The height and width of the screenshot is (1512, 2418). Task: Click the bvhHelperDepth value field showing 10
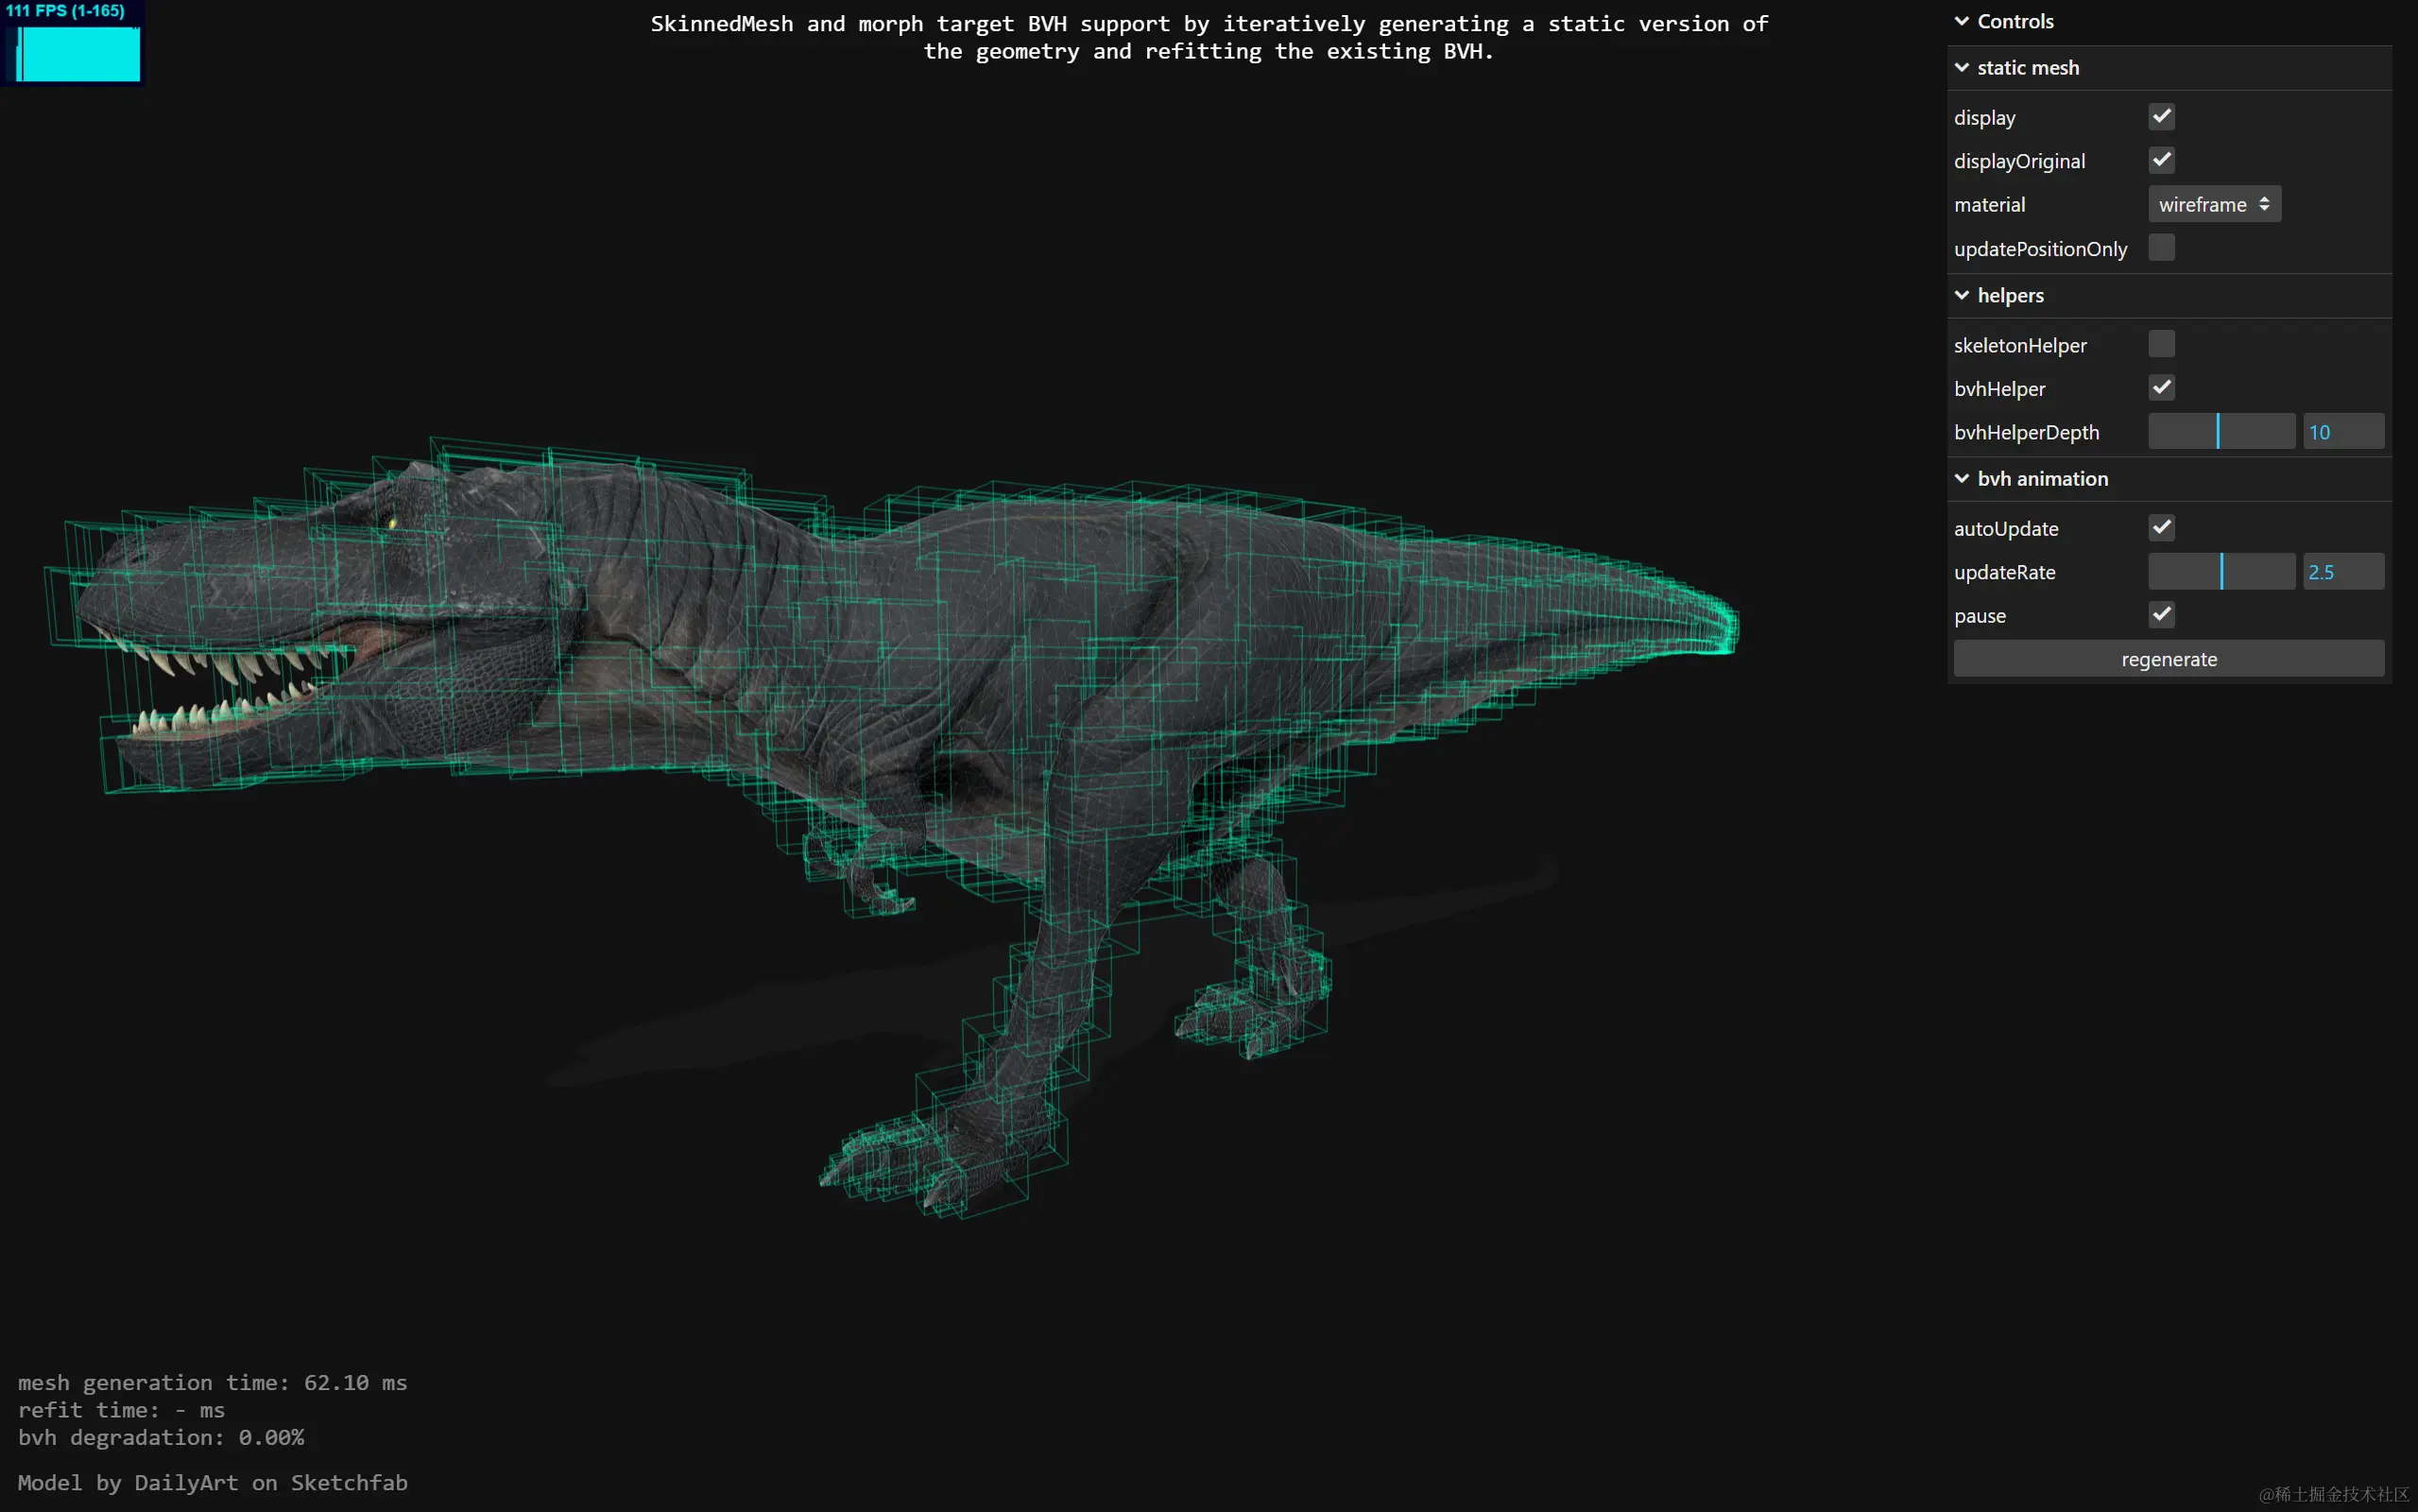2343,432
